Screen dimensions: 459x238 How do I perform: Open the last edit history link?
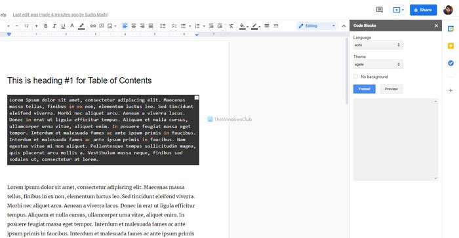60,14
